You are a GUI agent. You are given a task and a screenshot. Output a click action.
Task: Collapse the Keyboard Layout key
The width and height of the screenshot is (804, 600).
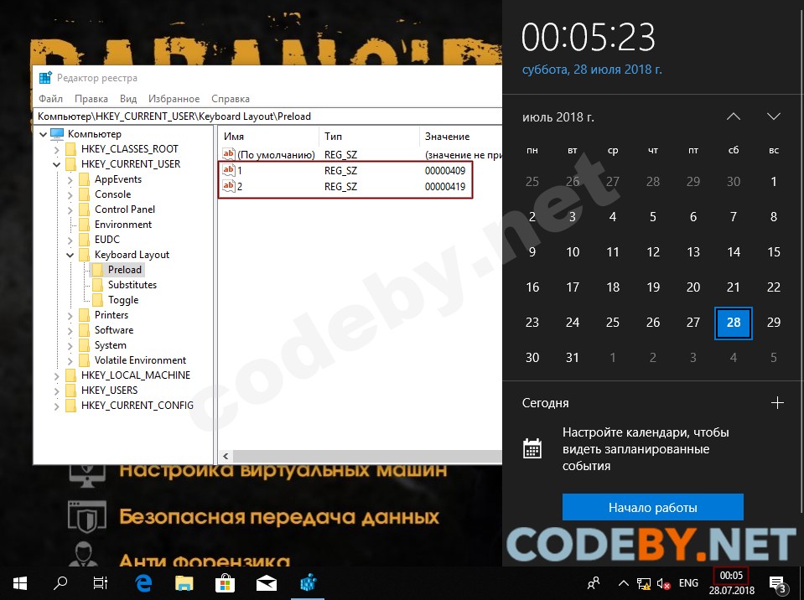coord(70,255)
